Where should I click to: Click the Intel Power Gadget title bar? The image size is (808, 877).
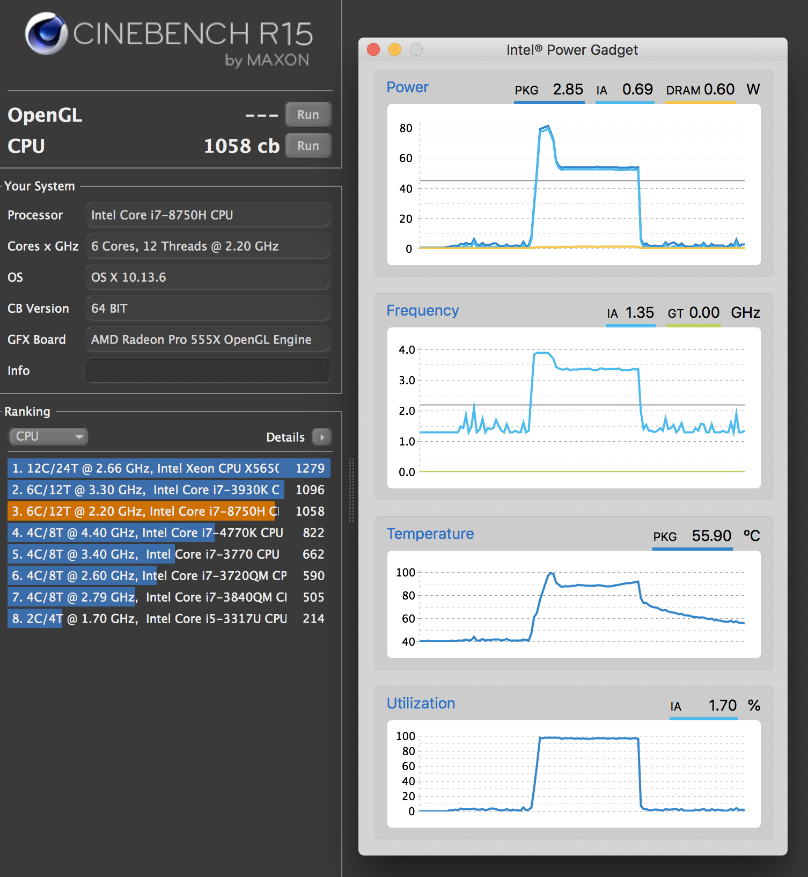point(572,49)
